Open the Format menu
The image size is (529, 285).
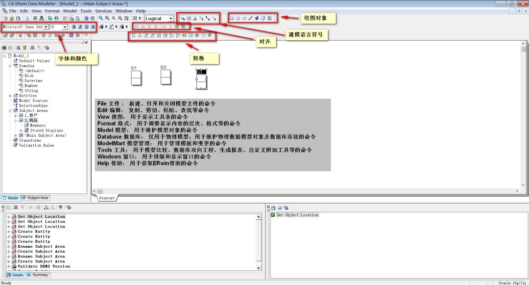[x=52, y=11]
